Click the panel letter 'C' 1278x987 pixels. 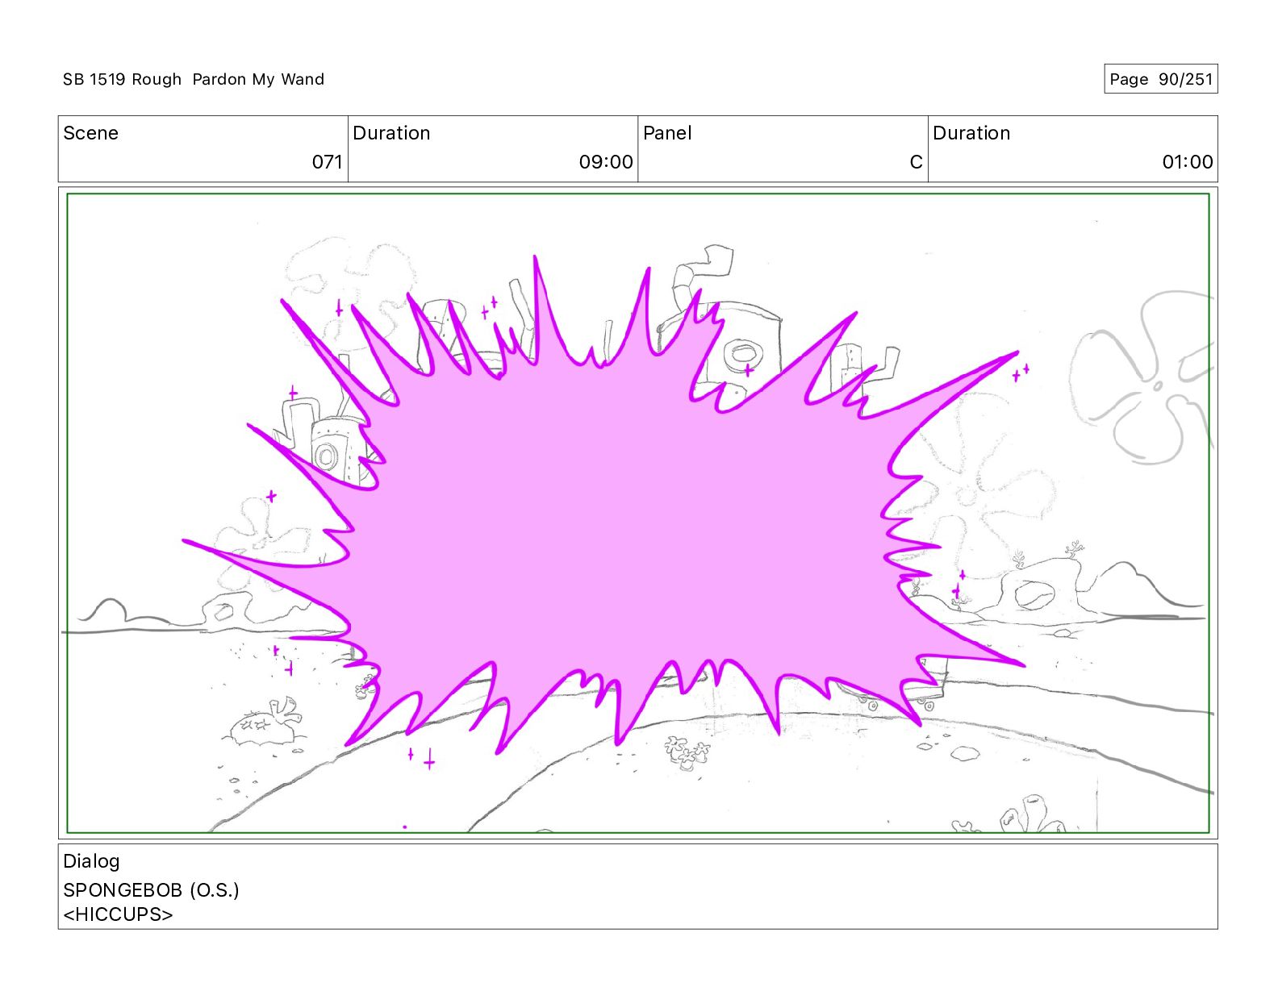[x=916, y=162]
